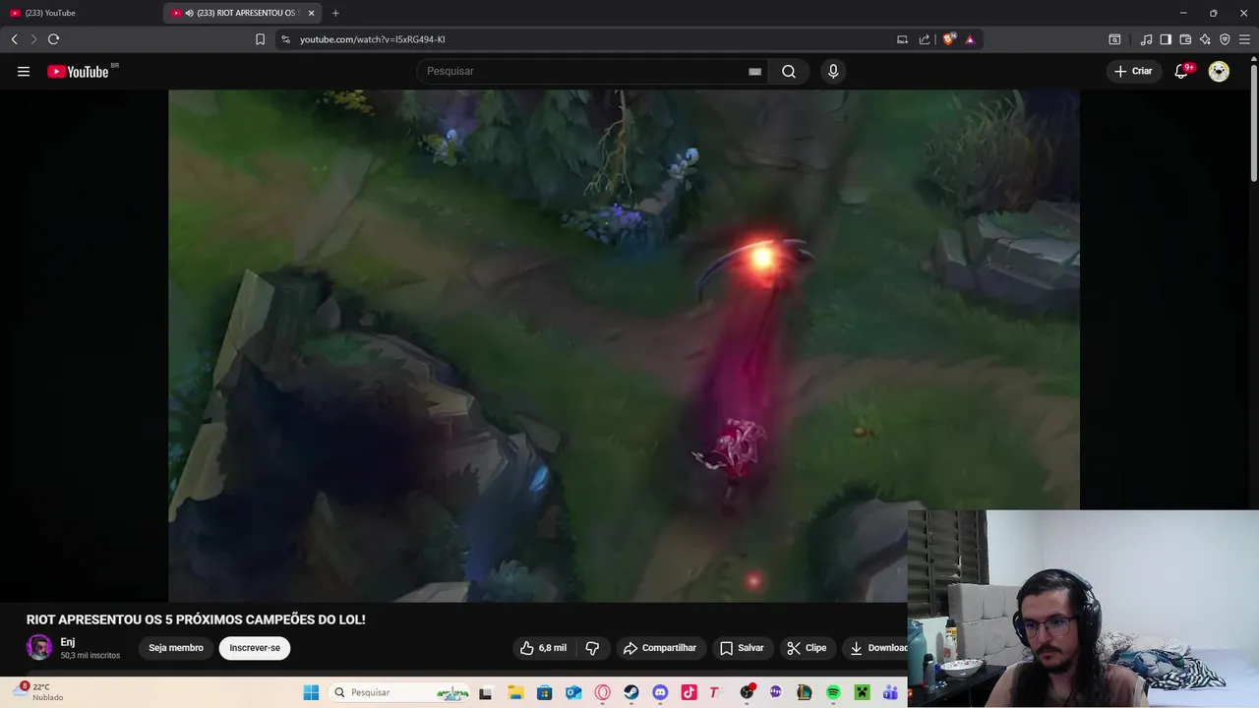
Task: Click the video player to pause
Action: point(624,346)
